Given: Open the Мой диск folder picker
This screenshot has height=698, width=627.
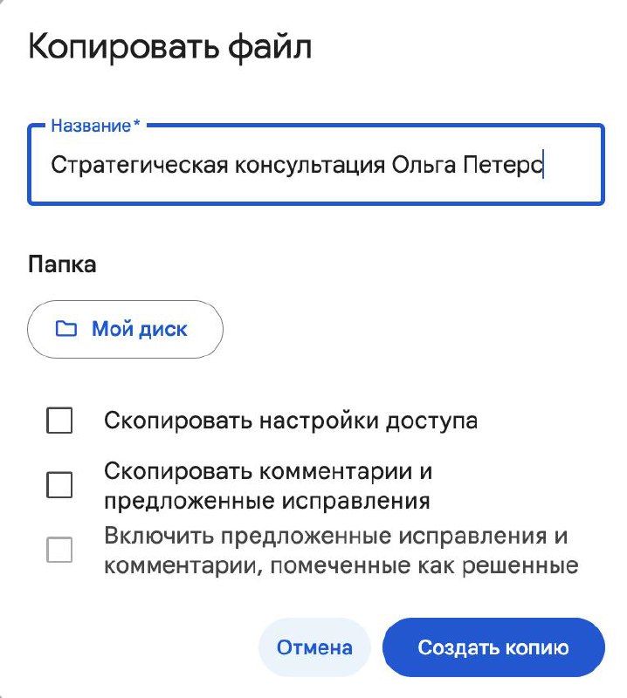Looking at the screenshot, I should tap(125, 329).
